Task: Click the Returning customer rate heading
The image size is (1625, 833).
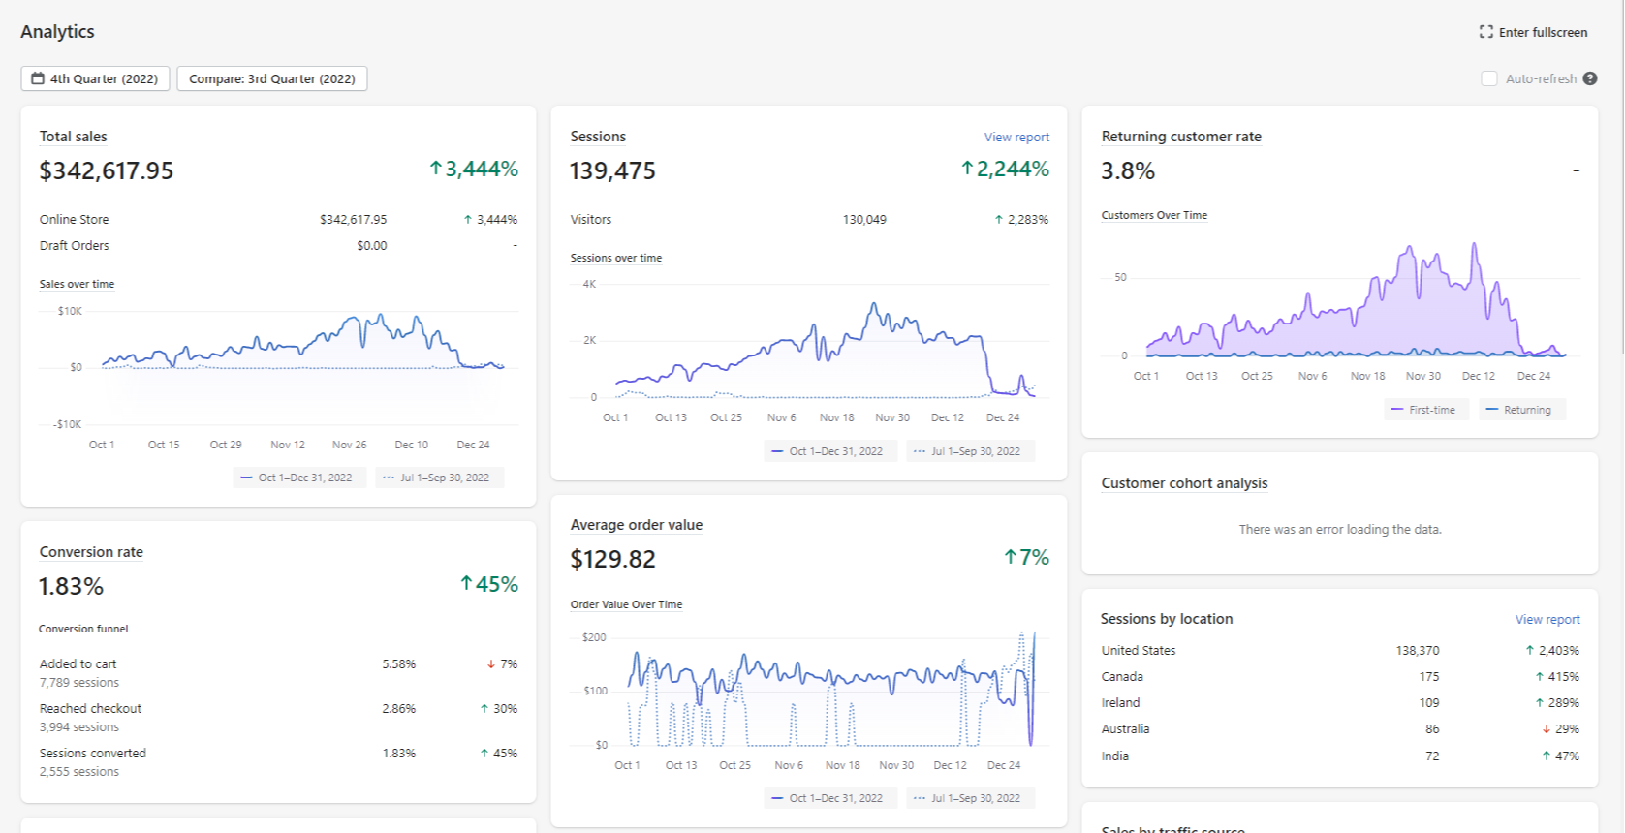Action: point(1181,137)
